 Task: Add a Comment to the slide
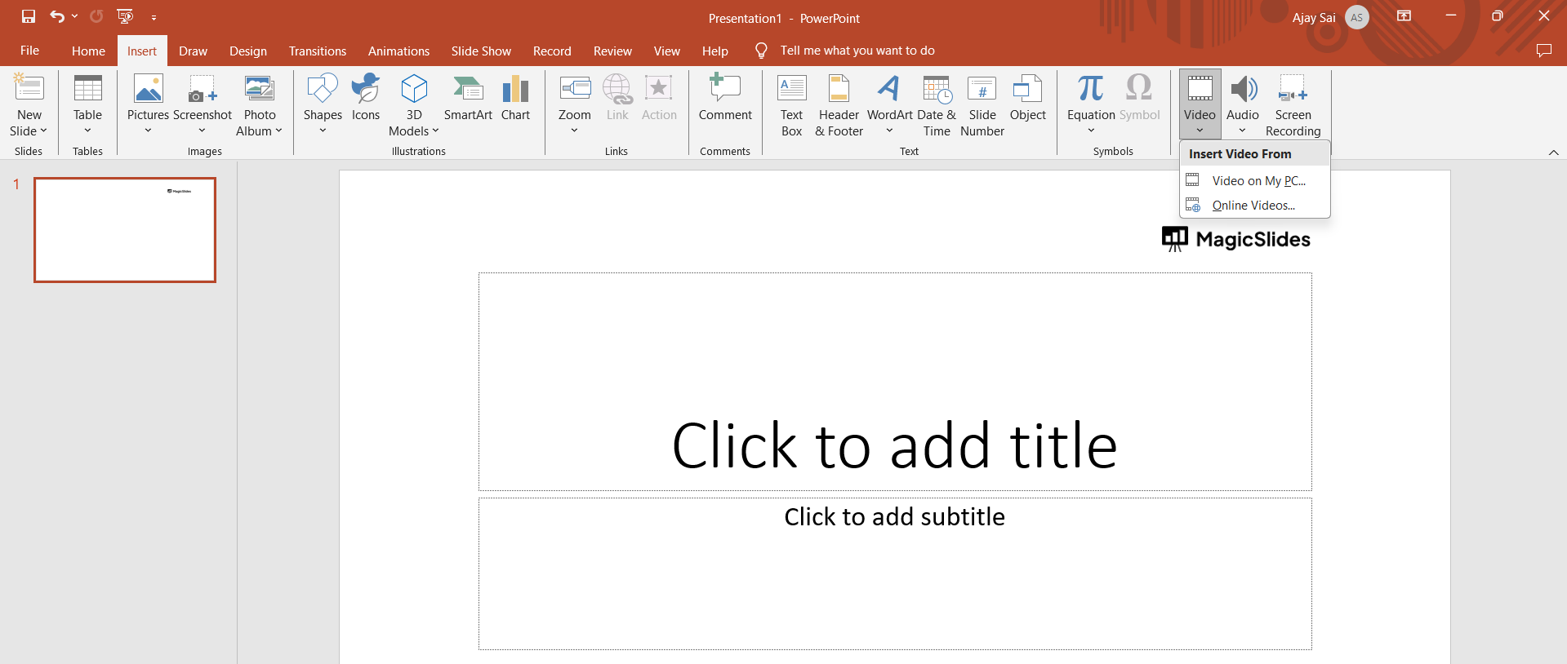pyautogui.click(x=724, y=98)
